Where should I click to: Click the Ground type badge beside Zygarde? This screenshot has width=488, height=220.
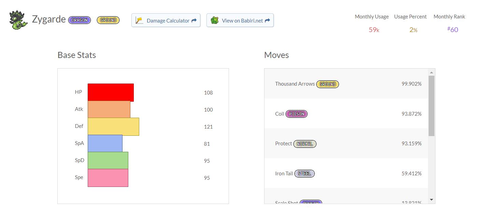coord(108,20)
